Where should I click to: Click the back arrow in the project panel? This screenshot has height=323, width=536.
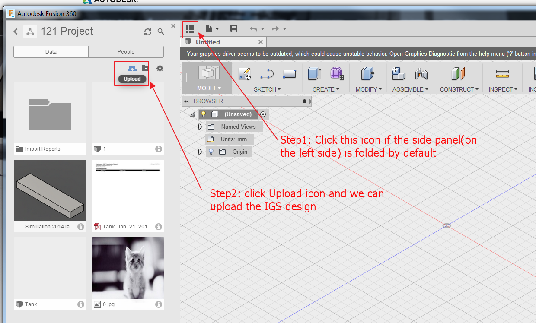[16, 31]
